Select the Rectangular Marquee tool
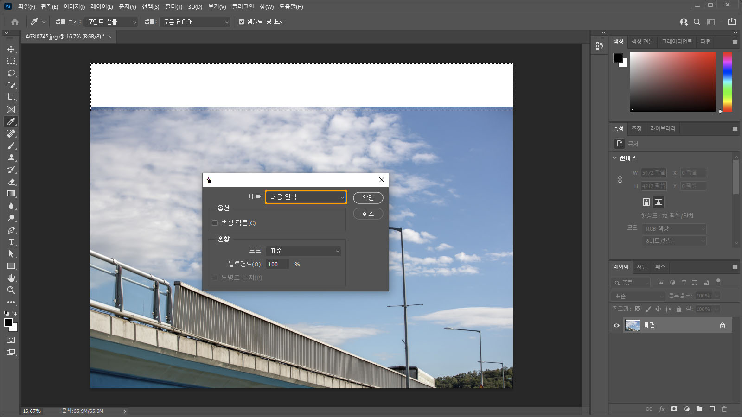This screenshot has width=742, height=417. pyautogui.click(x=11, y=61)
